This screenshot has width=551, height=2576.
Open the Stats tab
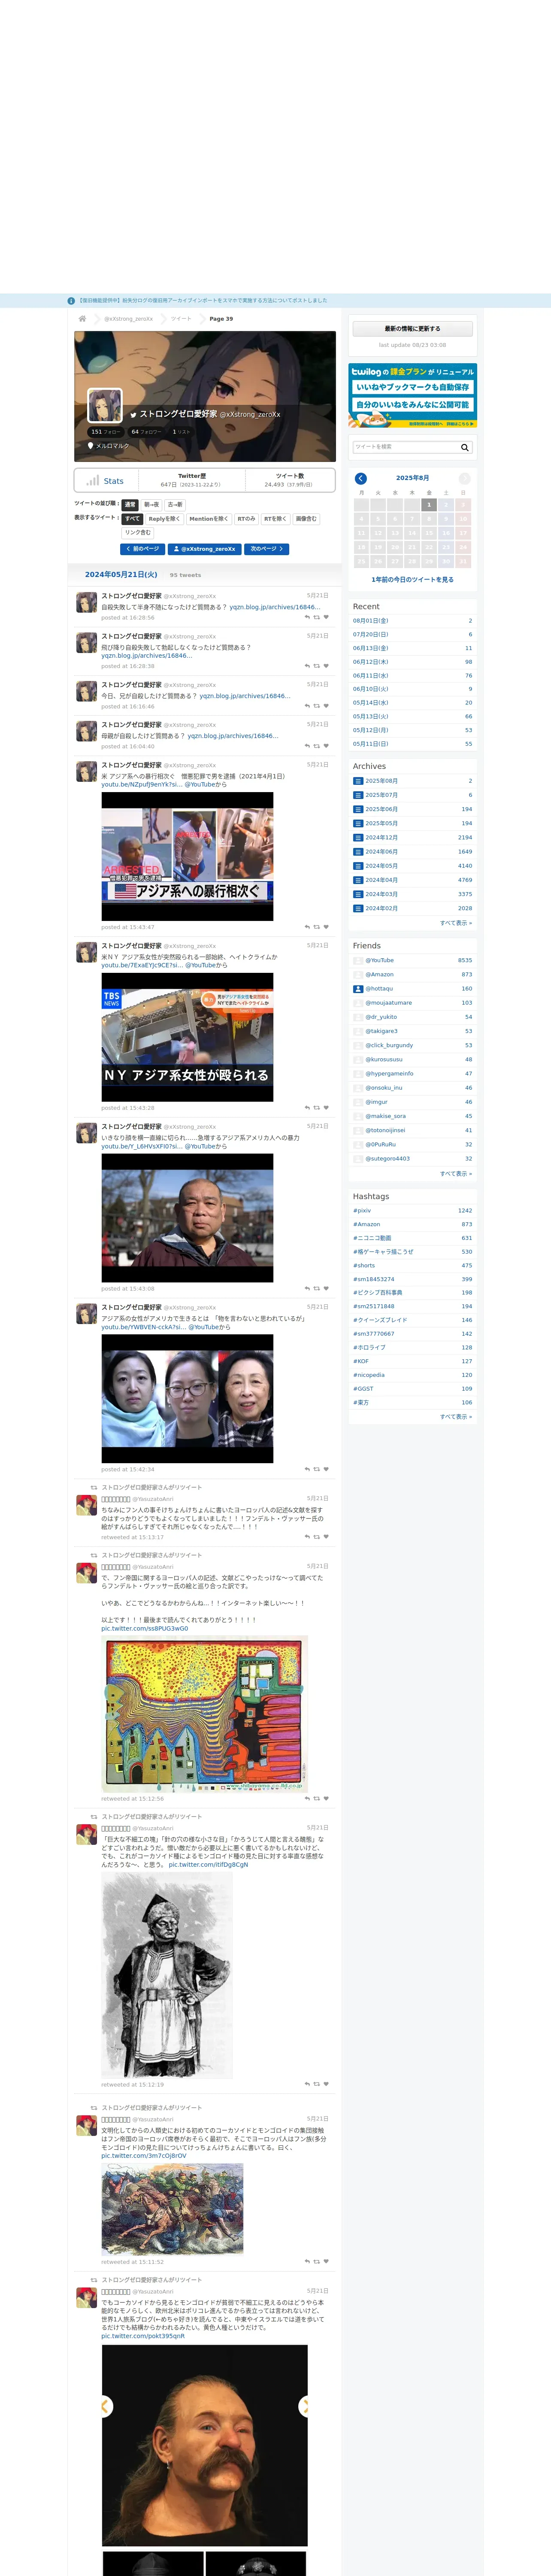[105, 481]
